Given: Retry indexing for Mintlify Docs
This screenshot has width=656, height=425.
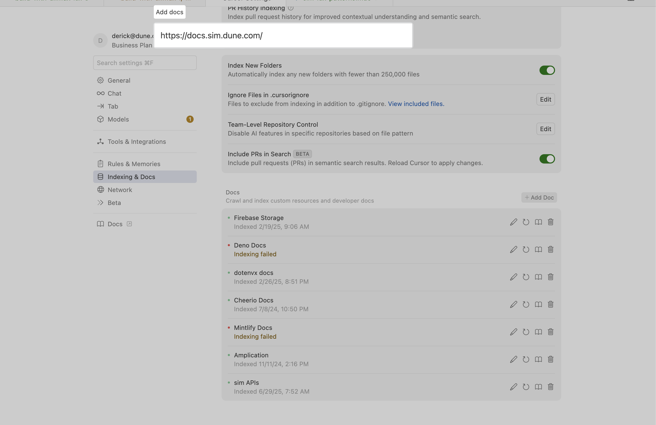Looking at the screenshot, I should [526, 332].
